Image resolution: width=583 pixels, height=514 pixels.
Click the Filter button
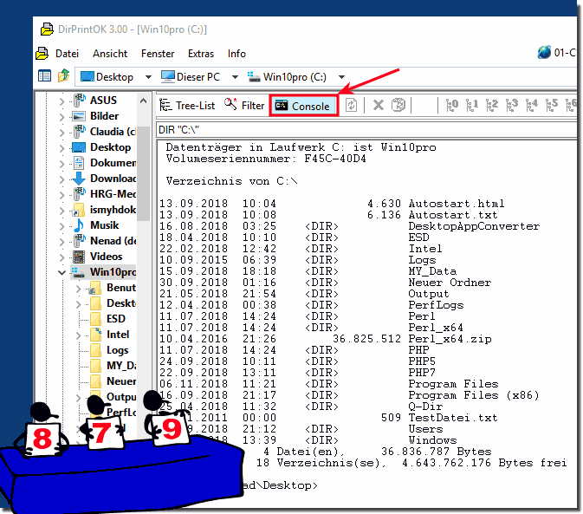click(244, 106)
